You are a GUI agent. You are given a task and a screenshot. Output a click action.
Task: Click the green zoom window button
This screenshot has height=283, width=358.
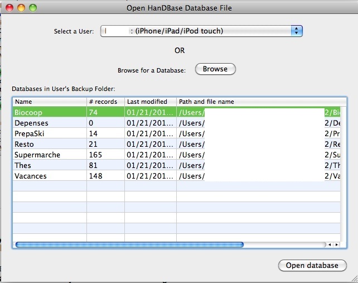tap(32, 8)
